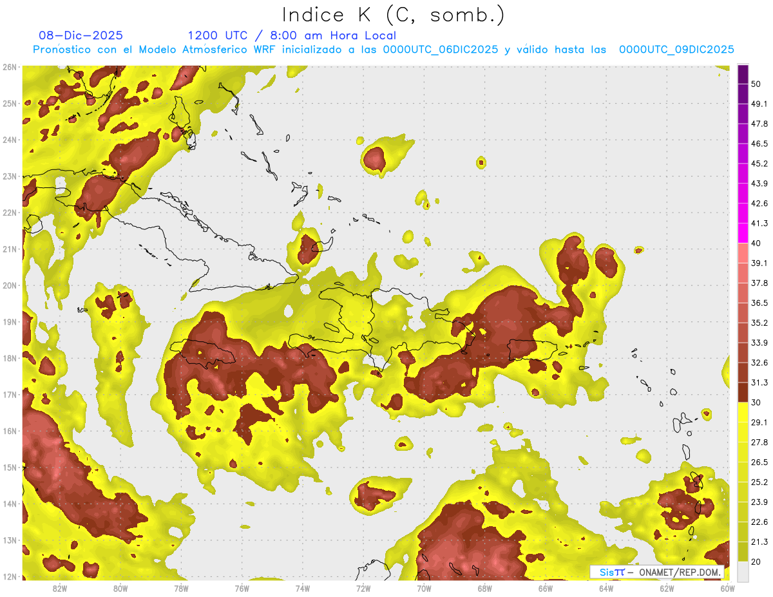Click the longitude label 70W
This screenshot has height=597, width=773.
424,588
